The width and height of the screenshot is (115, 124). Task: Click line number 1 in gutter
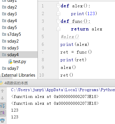[x=43, y=6]
